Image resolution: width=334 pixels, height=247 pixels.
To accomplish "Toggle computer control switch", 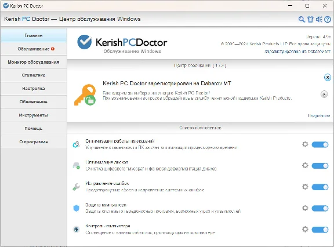I will tap(320, 230).
